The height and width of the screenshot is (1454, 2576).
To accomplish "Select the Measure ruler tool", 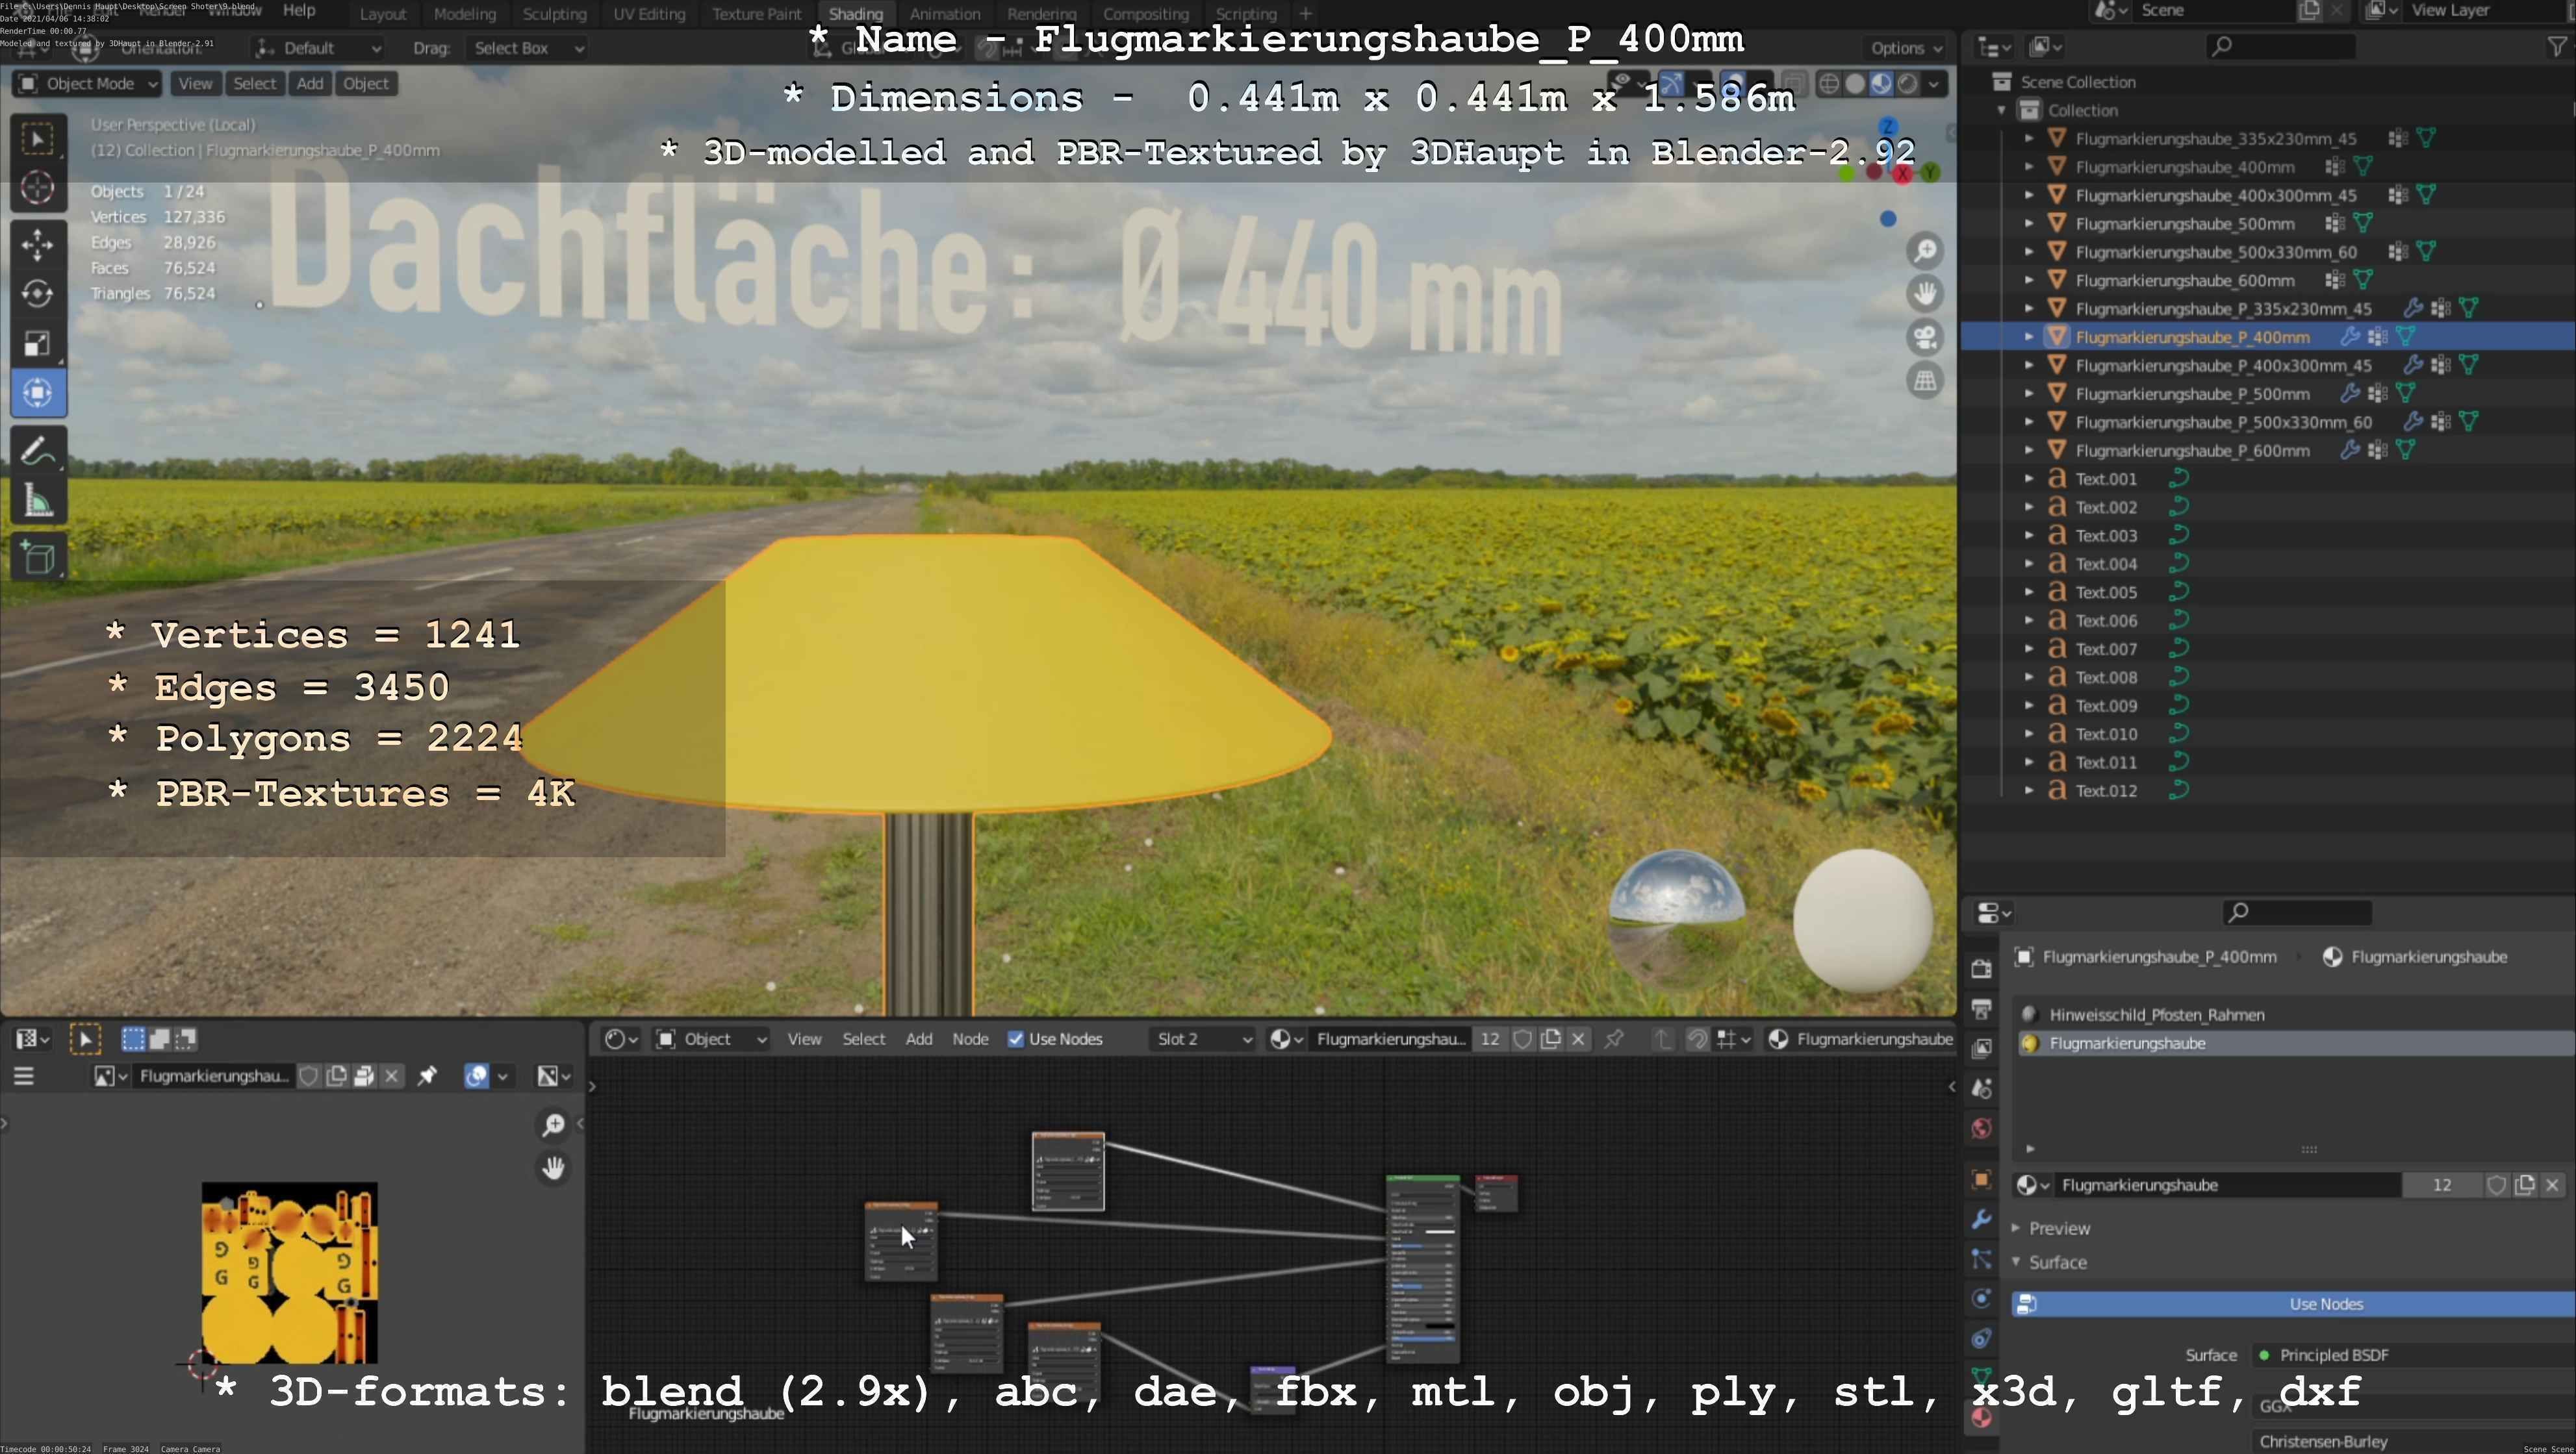I will (x=38, y=499).
